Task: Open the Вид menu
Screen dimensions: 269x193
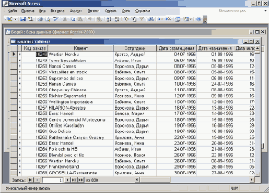Action: pos(42,11)
